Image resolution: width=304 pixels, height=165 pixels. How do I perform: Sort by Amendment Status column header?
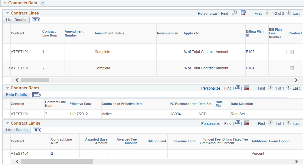(x=109, y=33)
